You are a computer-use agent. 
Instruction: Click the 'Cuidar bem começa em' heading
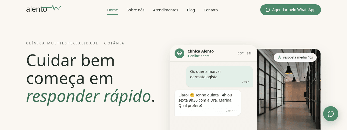click(x=70, y=69)
